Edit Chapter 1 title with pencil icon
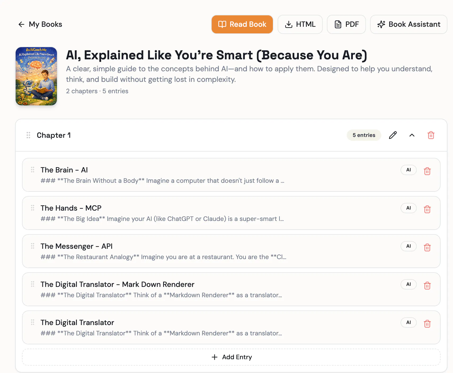 pyautogui.click(x=393, y=135)
